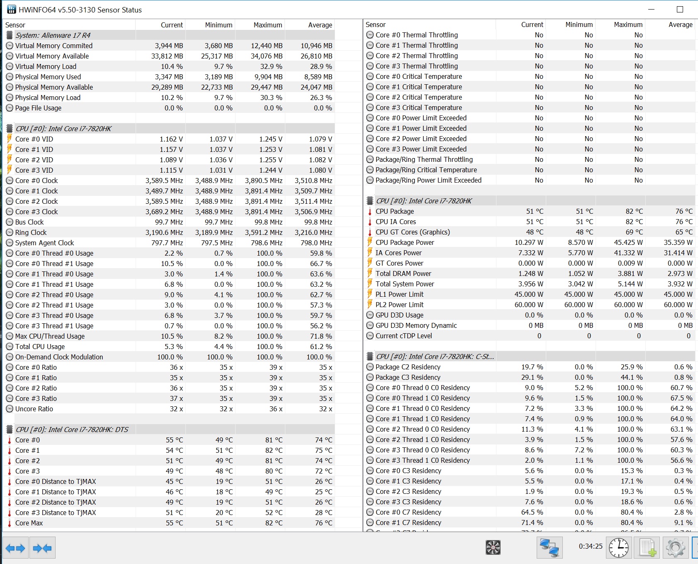The height and width of the screenshot is (564, 698).
Task: Click the shrink columns arrows button
Action: tap(42, 548)
